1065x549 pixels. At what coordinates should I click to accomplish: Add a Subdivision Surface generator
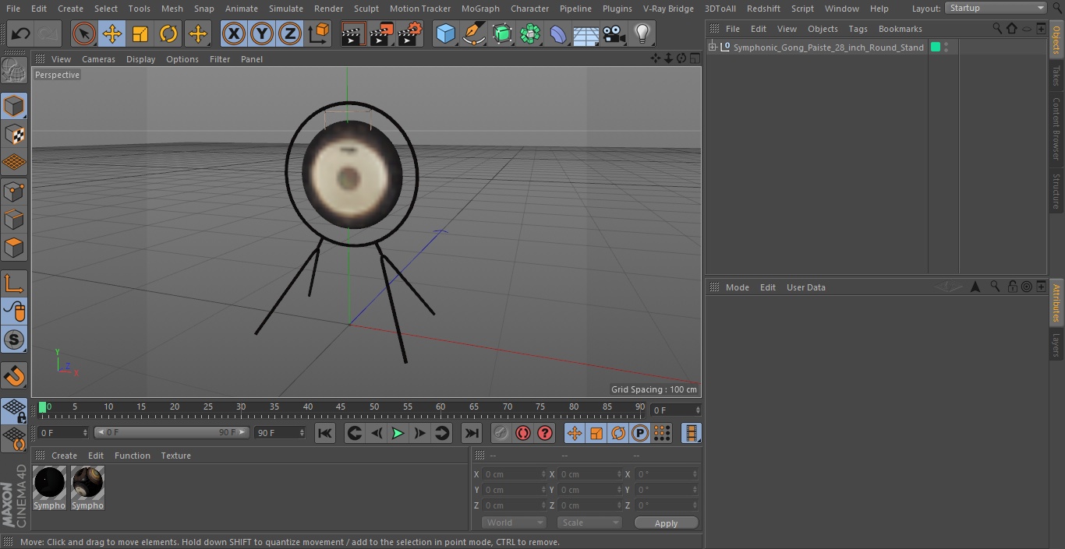502,33
